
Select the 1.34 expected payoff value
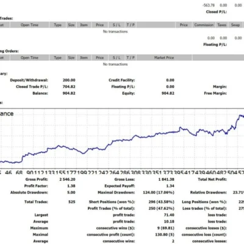coord(170,186)
